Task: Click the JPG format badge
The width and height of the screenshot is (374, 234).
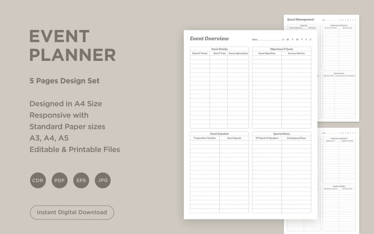Action: 103,180
